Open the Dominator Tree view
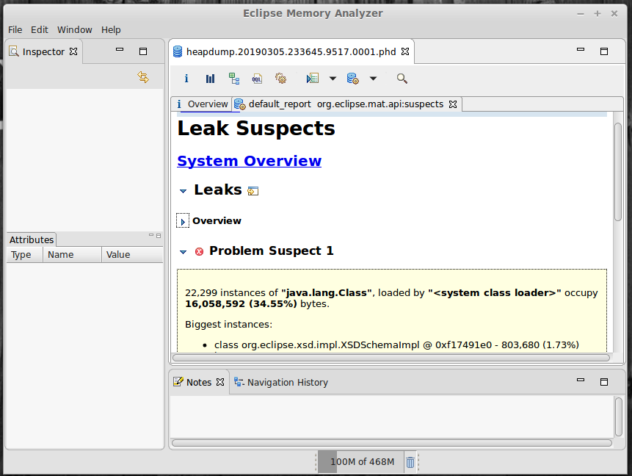Viewport: 632px width, 476px height. tap(233, 79)
